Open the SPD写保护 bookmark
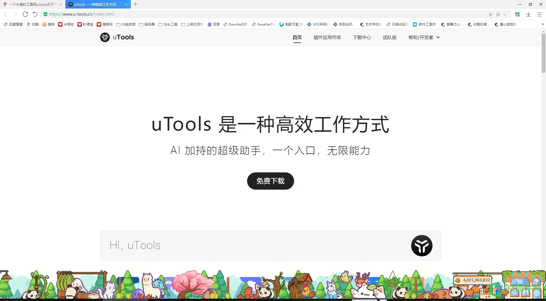The image size is (546, 301). coord(318,24)
